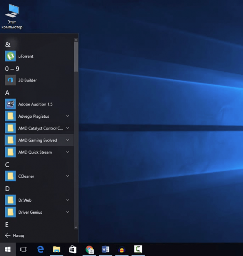Click the Adobe Audition 1.5 icon
Viewport: 243px width, 256px height.
[x=11, y=104]
